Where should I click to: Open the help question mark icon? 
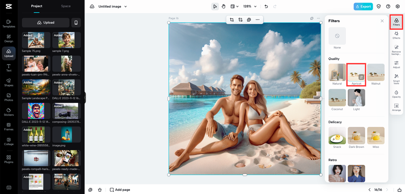[388, 6]
